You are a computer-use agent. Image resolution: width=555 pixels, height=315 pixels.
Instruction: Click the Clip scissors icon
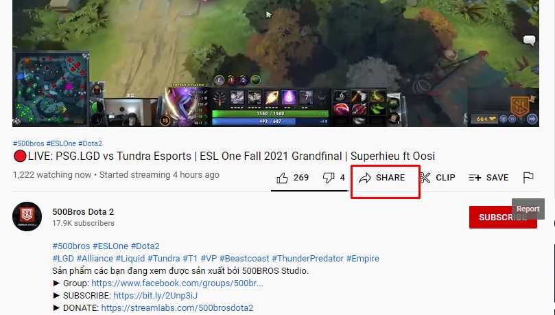pos(425,178)
